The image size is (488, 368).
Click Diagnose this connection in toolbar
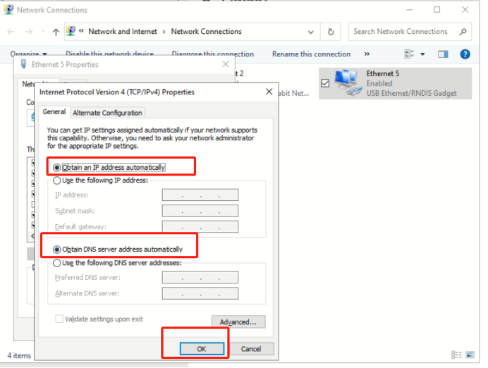(x=213, y=54)
